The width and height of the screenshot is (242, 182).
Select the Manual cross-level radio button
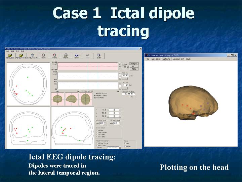[x=97, y=130]
